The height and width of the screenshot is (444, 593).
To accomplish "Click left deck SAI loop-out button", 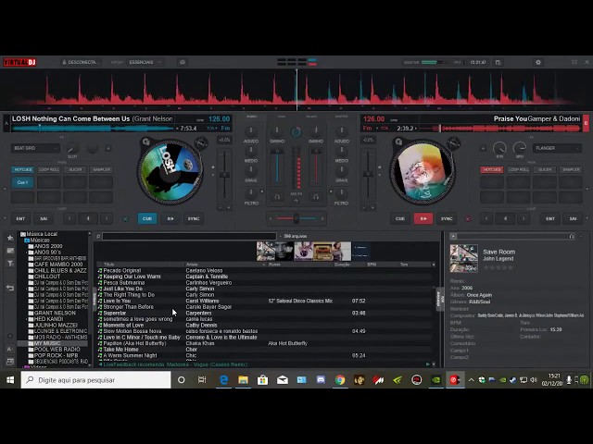I will 44,218.
